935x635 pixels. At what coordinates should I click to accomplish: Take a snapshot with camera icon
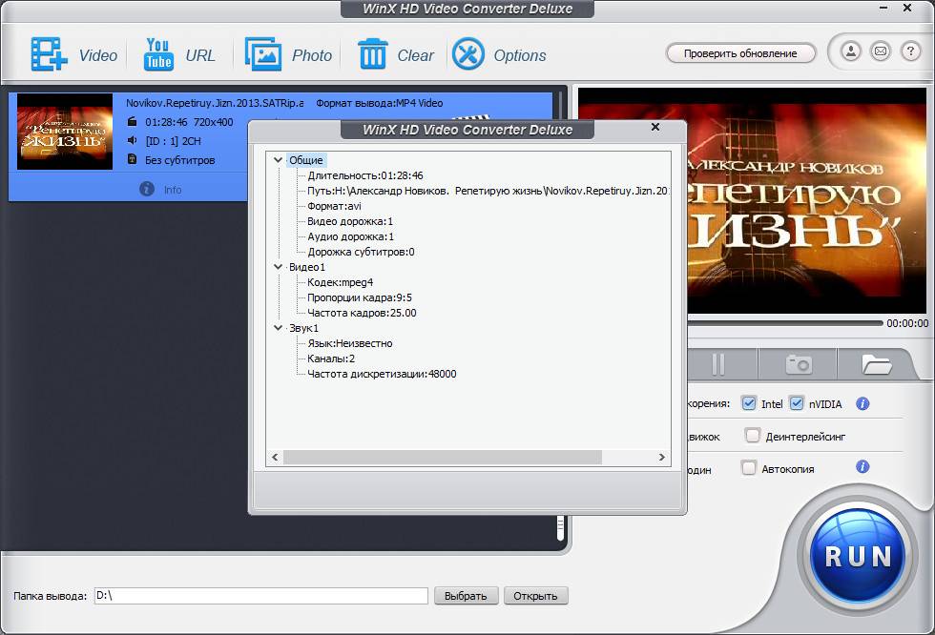click(798, 364)
